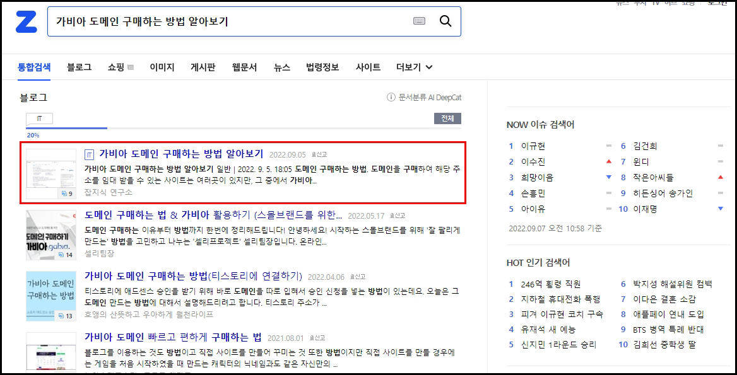Switch to the 이미지 tab
The height and width of the screenshot is (375, 737).
coord(162,67)
